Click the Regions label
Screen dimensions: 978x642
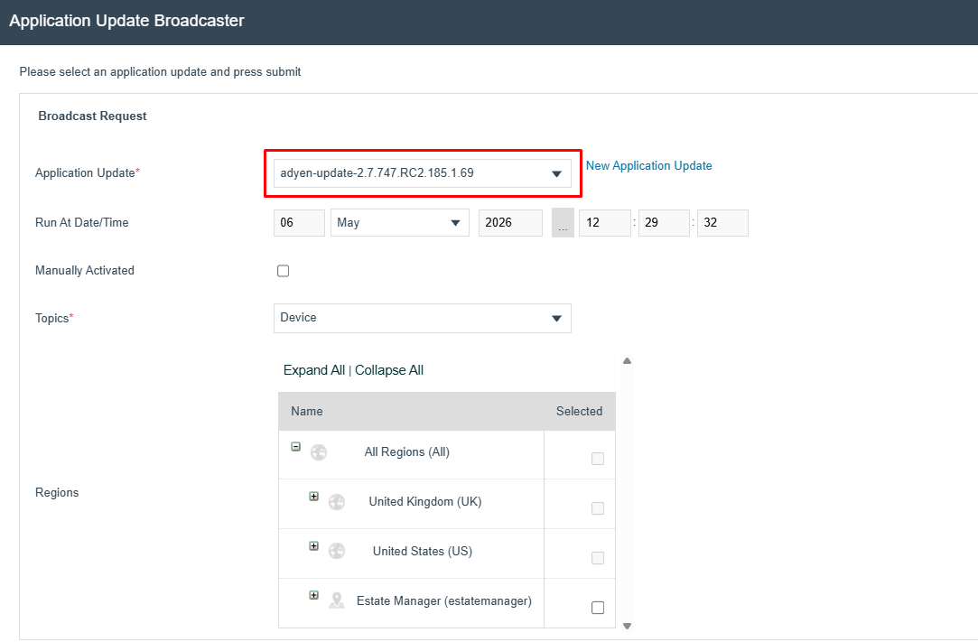coord(57,493)
